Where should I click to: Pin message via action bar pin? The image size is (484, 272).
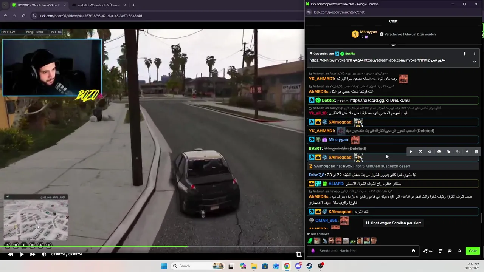467,151
